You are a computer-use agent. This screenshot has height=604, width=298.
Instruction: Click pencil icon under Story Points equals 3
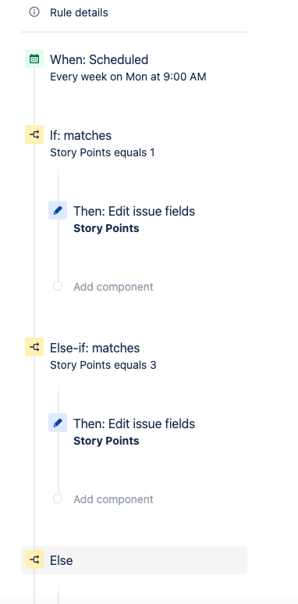pos(58,423)
